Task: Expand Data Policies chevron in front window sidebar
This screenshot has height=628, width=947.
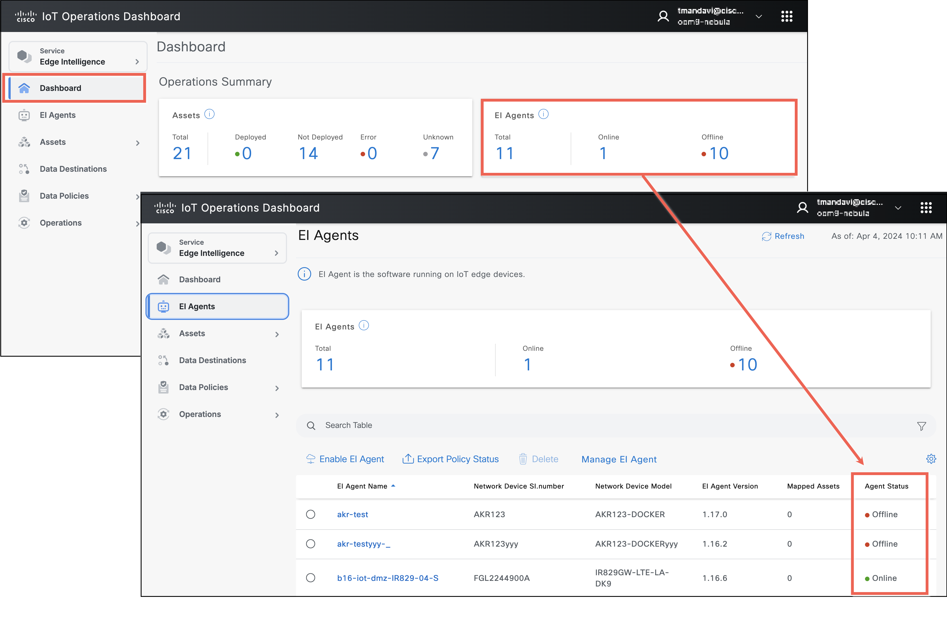Action: pyautogui.click(x=277, y=388)
